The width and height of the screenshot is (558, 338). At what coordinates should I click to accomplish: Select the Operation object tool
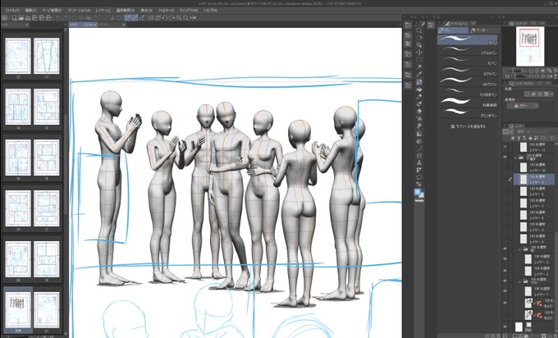point(419,46)
